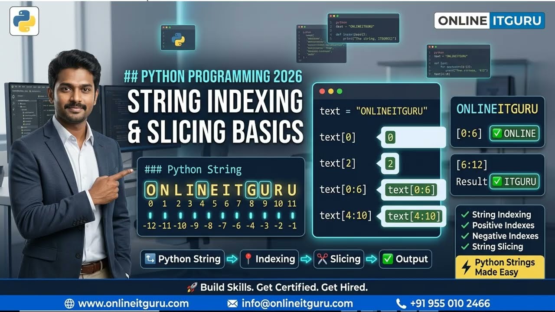Click the text[0] code label

tap(337, 137)
